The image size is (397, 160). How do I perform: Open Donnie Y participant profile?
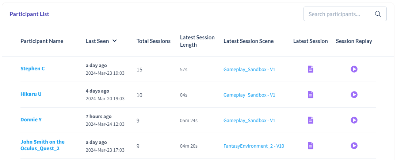[x=31, y=120]
